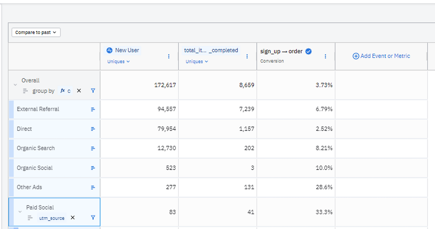Remove the utm_source breakdown from Paid Social
The image size is (435, 229).
(x=72, y=218)
